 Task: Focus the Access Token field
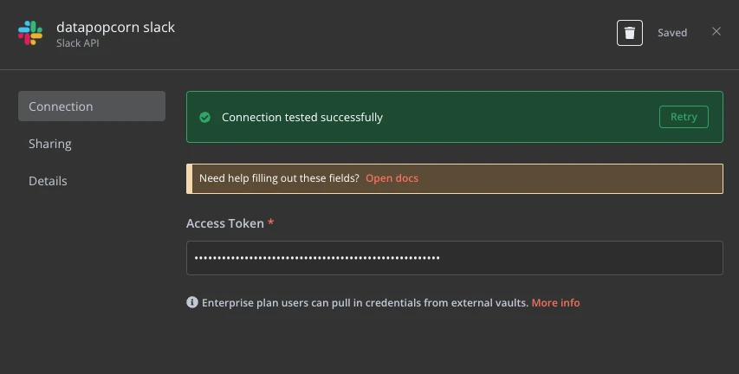pos(454,258)
